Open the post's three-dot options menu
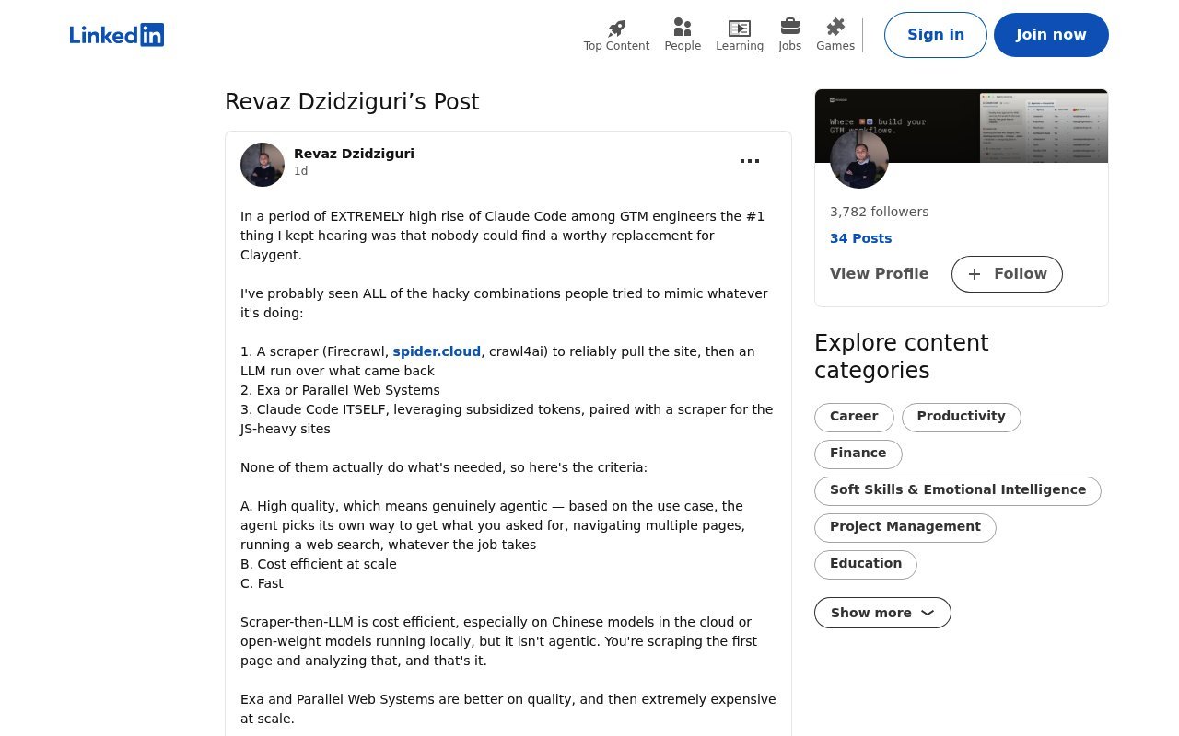Screen dimensions: 1179x736 [x=750, y=161]
